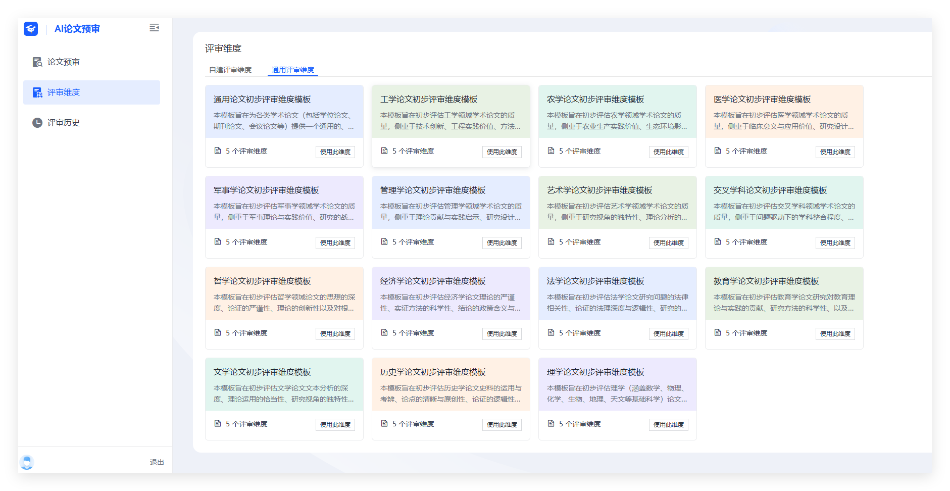Click the 评审历史 clock icon
The image size is (950, 491).
pyautogui.click(x=37, y=123)
